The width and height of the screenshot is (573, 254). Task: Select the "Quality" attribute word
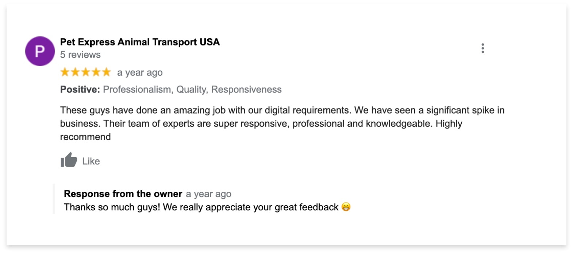[192, 90]
